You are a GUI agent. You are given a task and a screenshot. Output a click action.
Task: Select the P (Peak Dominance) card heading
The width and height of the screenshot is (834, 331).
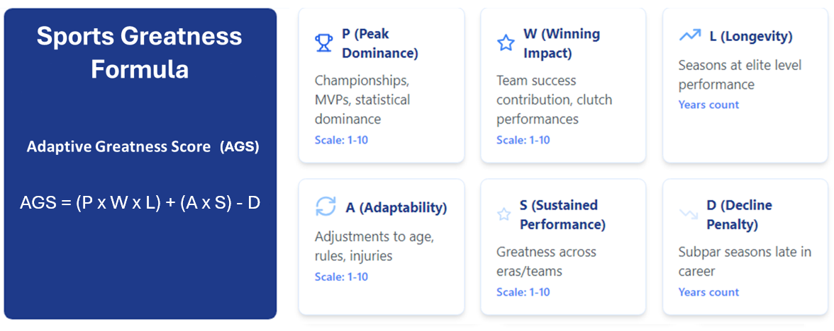[x=380, y=44]
